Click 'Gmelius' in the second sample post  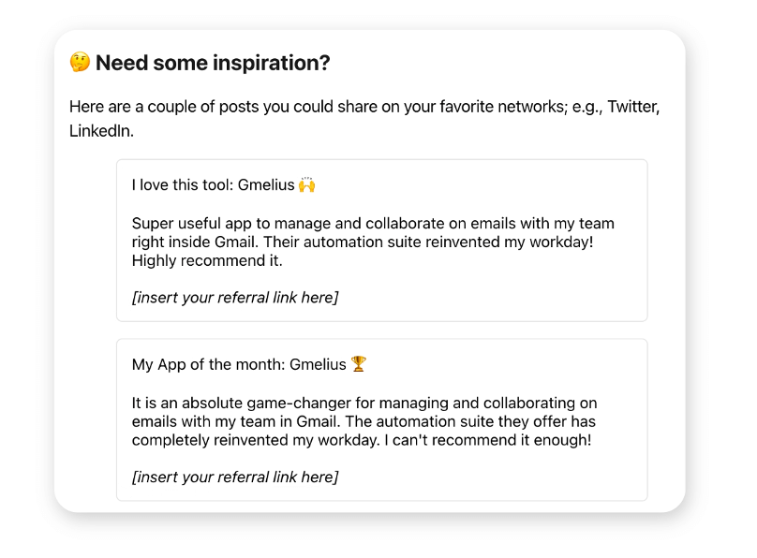pyautogui.click(x=318, y=364)
